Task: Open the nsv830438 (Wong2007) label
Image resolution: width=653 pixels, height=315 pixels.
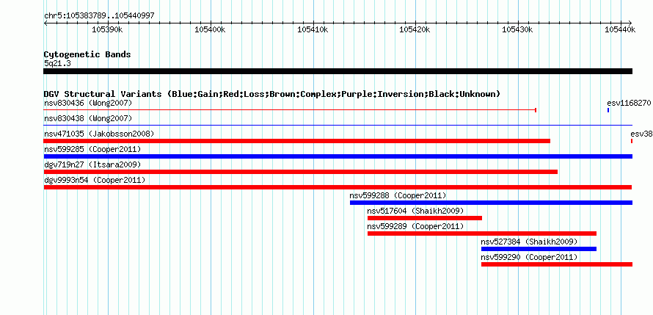Action: [x=88, y=118]
